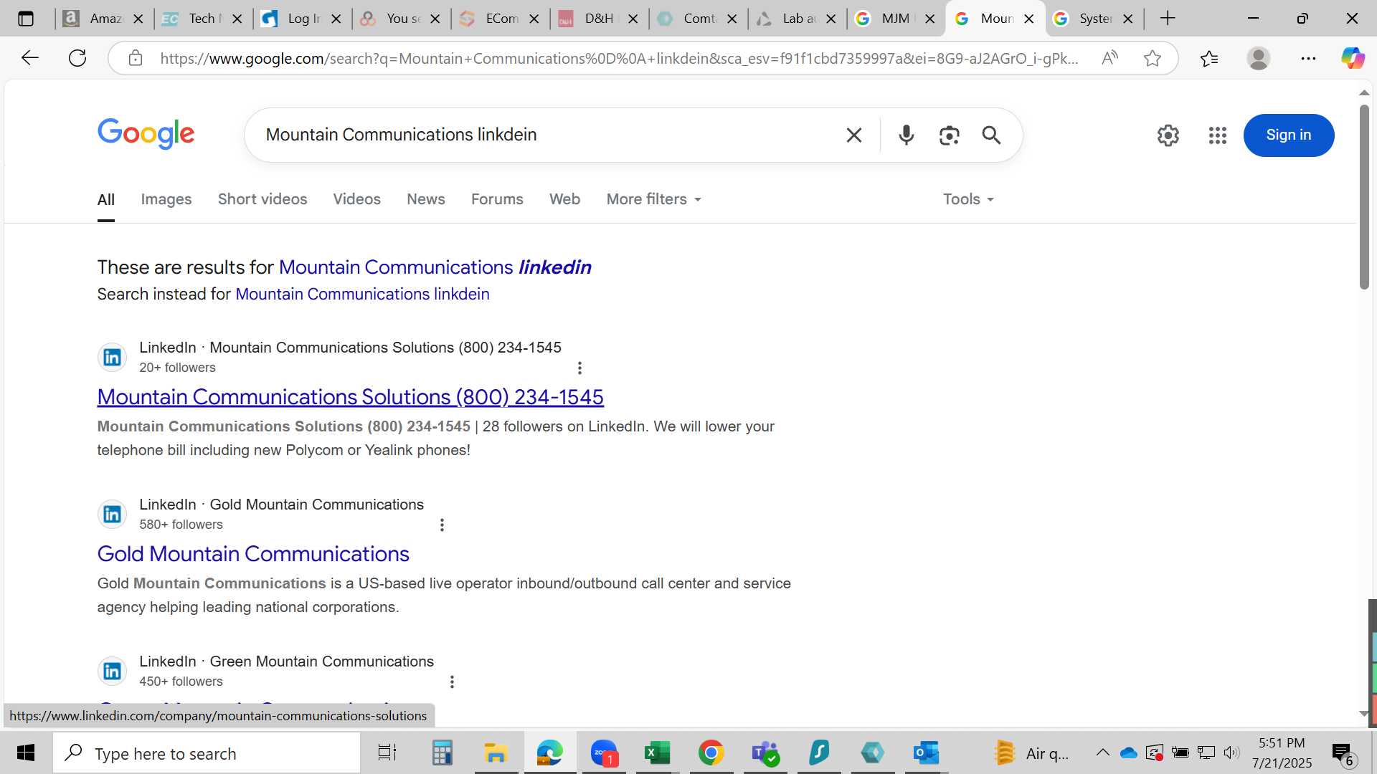This screenshot has width=1377, height=774.
Task: Open the favorites list icon
Action: [x=1209, y=58]
